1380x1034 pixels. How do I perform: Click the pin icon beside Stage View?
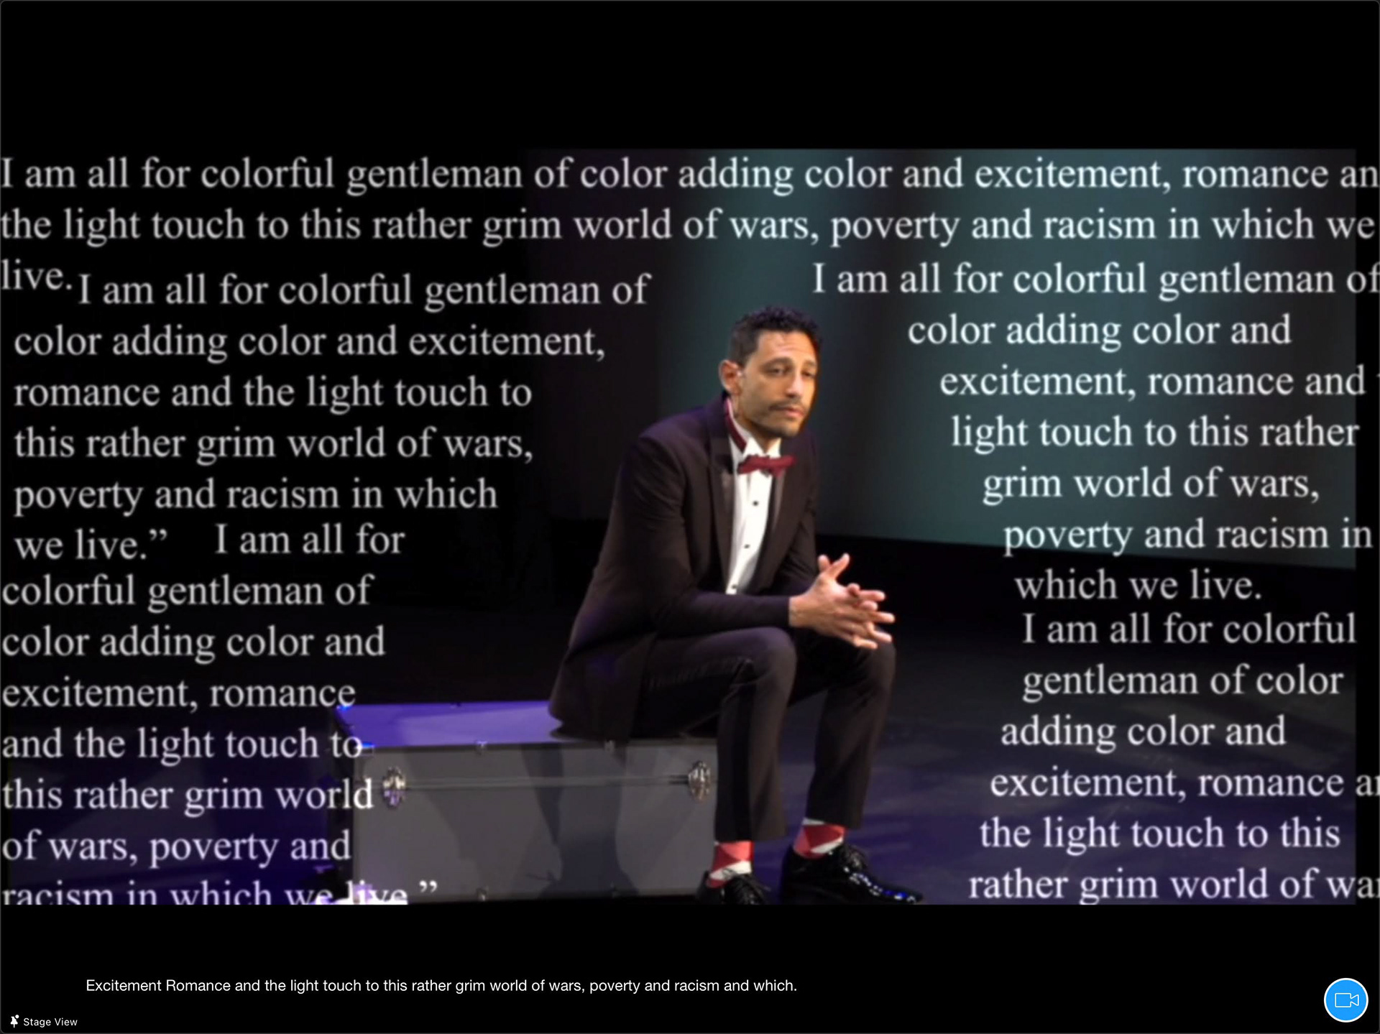pyautogui.click(x=14, y=1021)
